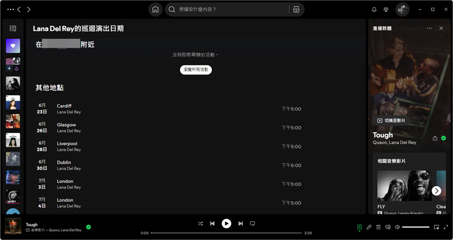Toggle the Now Playing view icon
The image size is (453, 240).
360,228
